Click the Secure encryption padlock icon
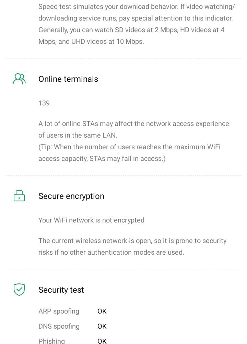Image resolution: width=247 pixels, height=344 pixels. (19, 196)
